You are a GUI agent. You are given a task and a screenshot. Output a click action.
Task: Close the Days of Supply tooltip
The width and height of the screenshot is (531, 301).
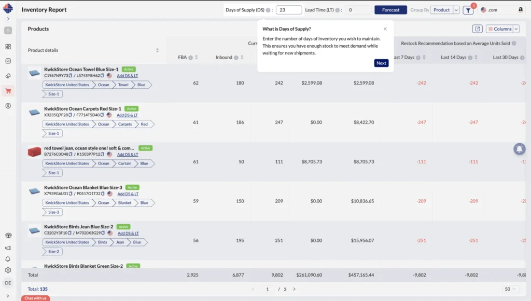click(x=385, y=29)
